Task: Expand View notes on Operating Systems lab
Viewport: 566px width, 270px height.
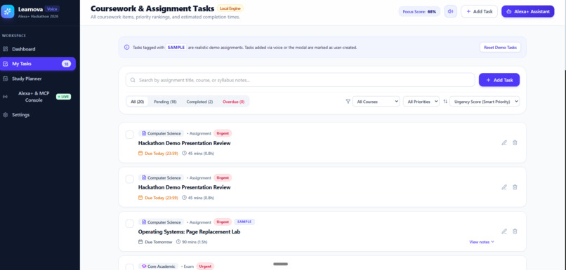Action: click(x=482, y=242)
